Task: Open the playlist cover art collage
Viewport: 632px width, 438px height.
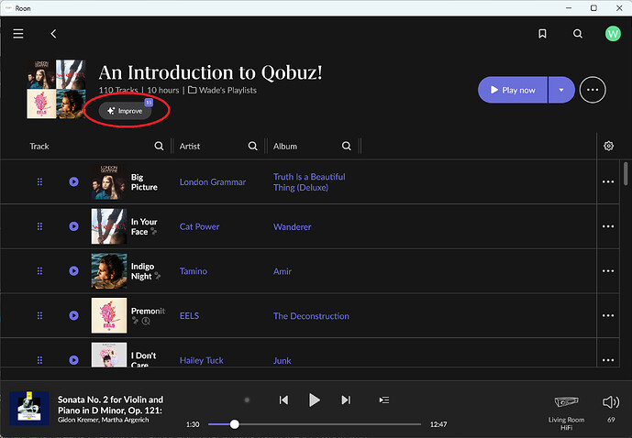Action: 56,89
